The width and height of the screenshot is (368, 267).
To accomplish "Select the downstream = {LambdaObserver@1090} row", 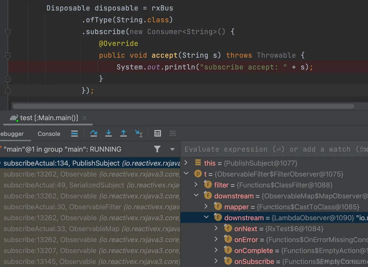I will pyautogui.click(x=274, y=217).
